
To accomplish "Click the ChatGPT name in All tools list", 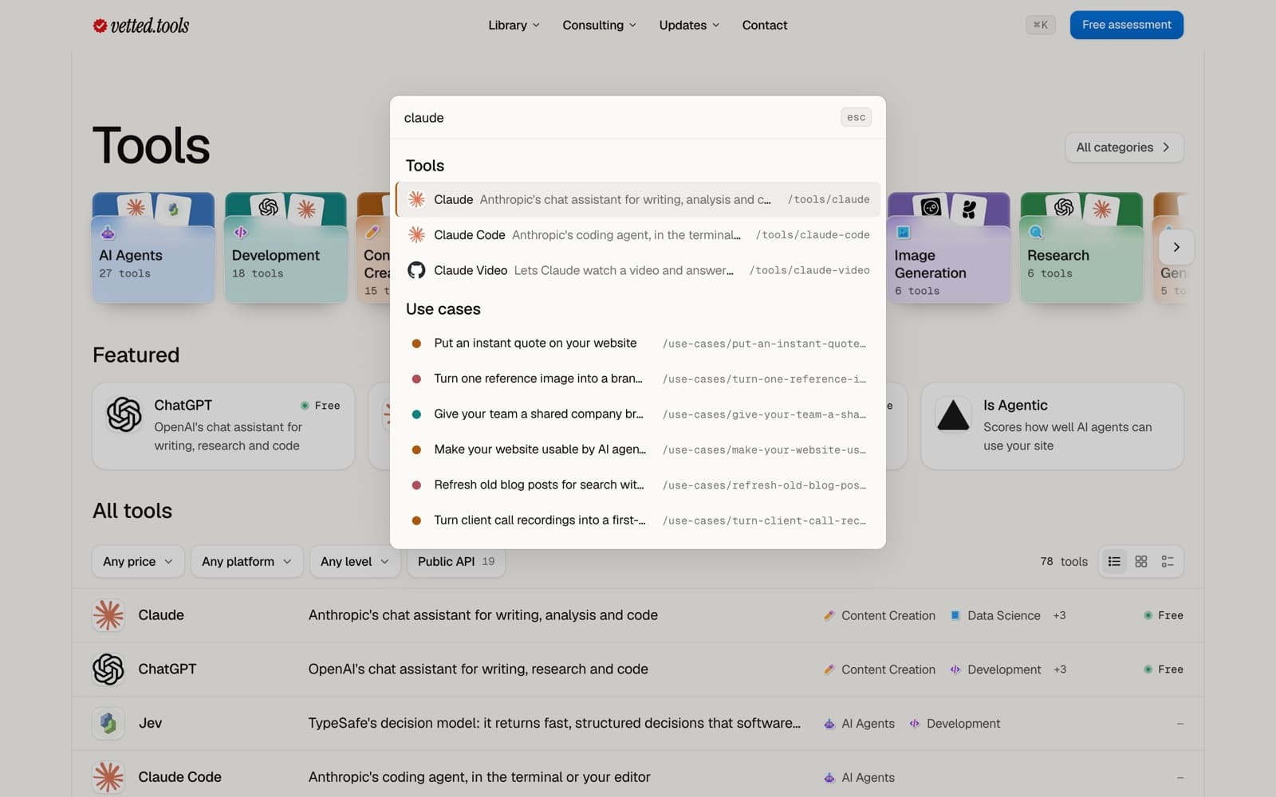I will (167, 669).
